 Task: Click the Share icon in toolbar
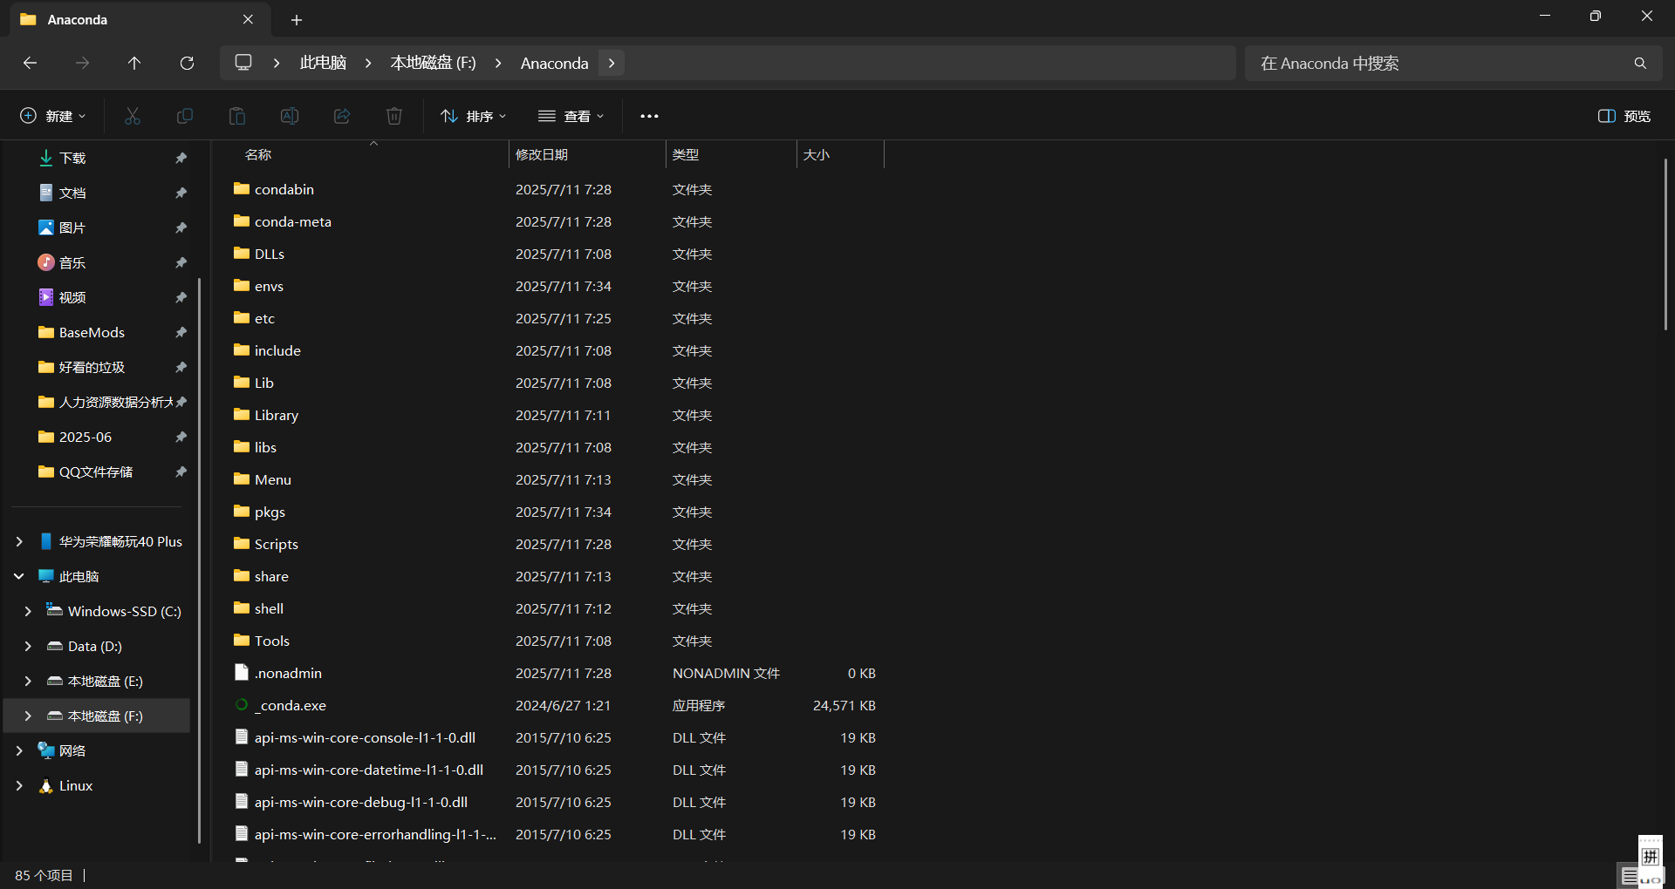point(342,116)
